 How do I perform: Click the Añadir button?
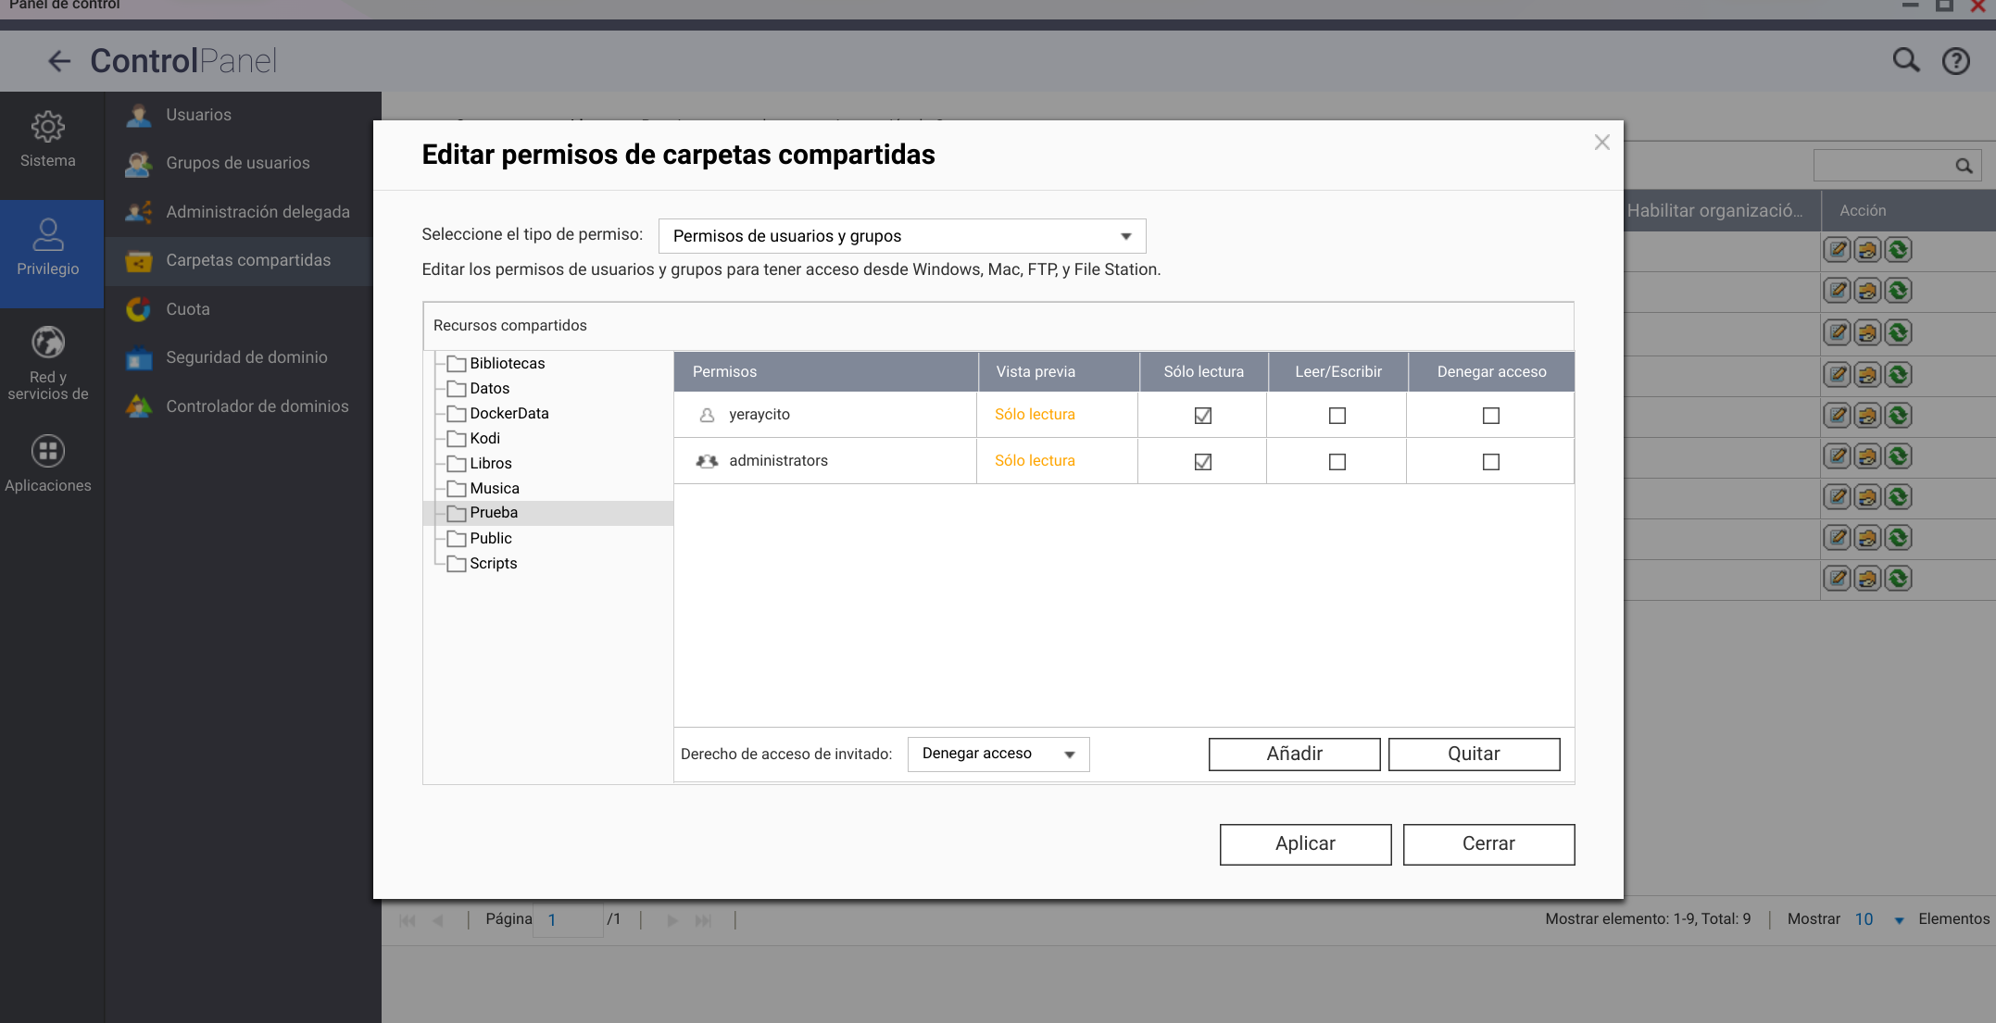pyautogui.click(x=1293, y=754)
